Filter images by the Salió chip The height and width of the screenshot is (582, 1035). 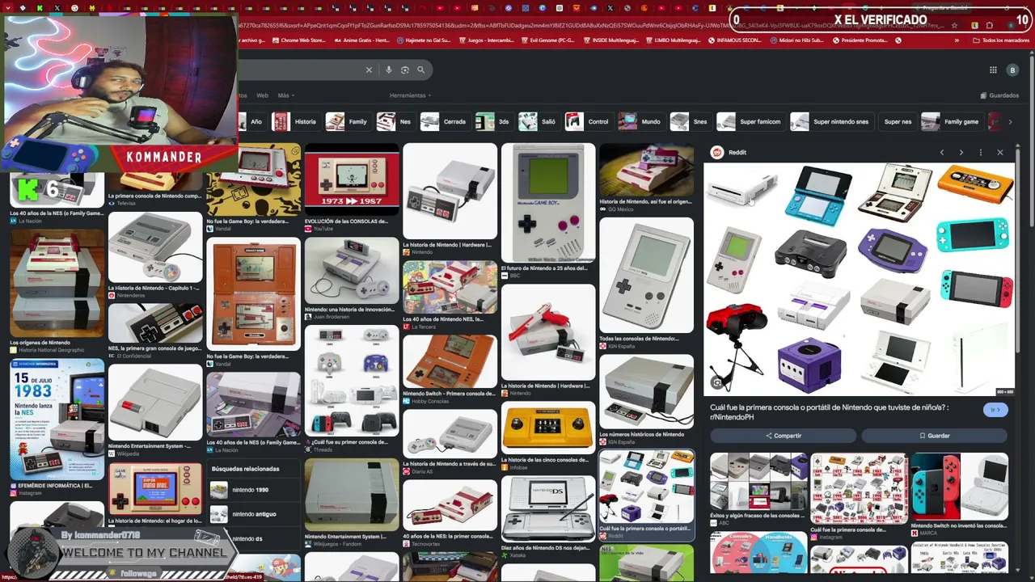point(539,122)
